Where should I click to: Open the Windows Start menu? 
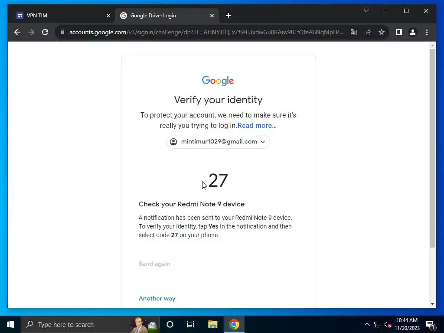click(x=10, y=324)
